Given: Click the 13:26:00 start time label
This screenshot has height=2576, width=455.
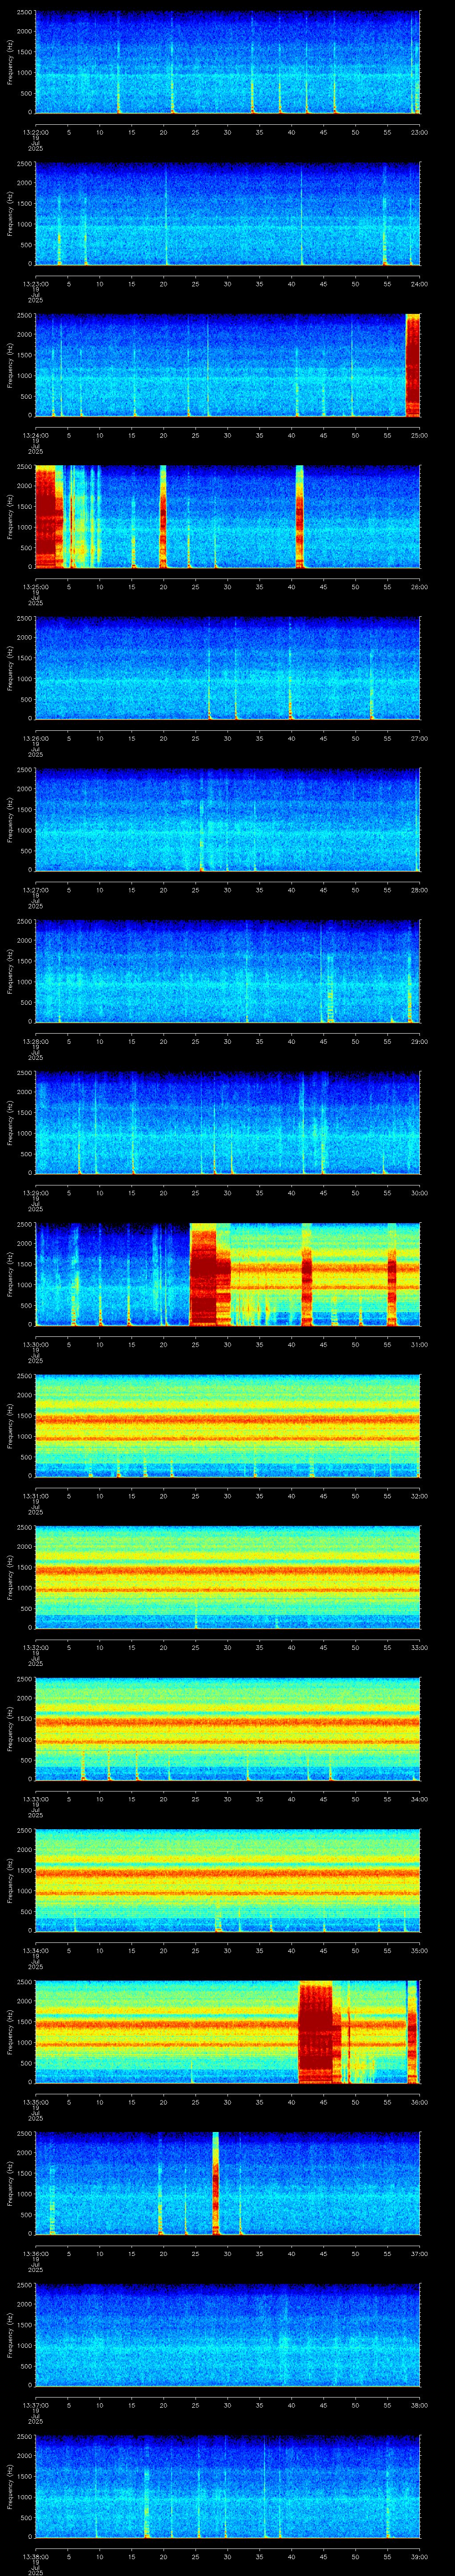Looking at the screenshot, I should pos(35,738).
